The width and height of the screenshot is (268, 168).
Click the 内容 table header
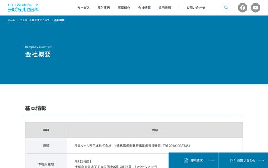tap(155, 130)
